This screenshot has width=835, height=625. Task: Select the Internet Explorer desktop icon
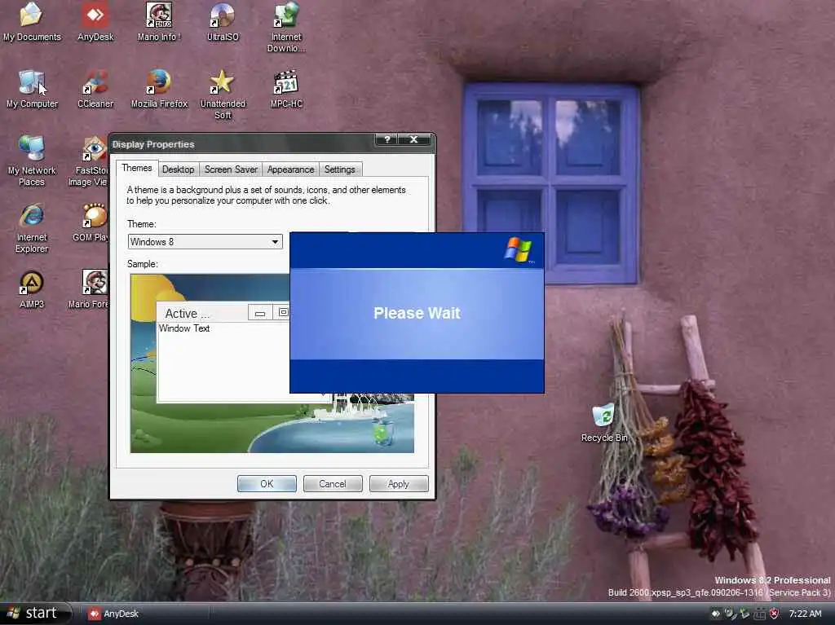[32, 228]
